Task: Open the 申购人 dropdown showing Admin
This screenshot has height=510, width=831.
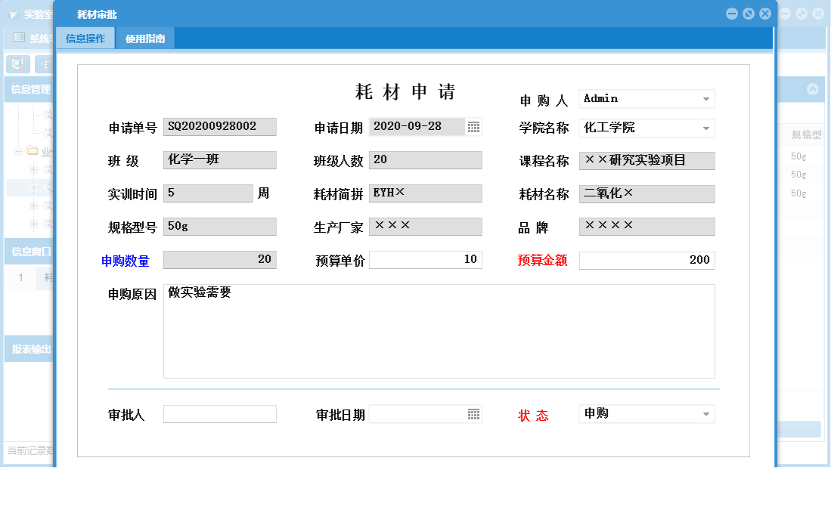Action: [x=705, y=98]
